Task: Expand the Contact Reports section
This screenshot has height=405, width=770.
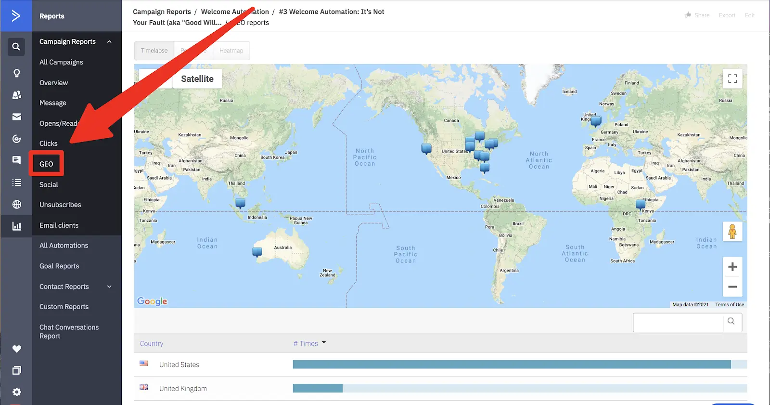Action: [x=109, y=287]
